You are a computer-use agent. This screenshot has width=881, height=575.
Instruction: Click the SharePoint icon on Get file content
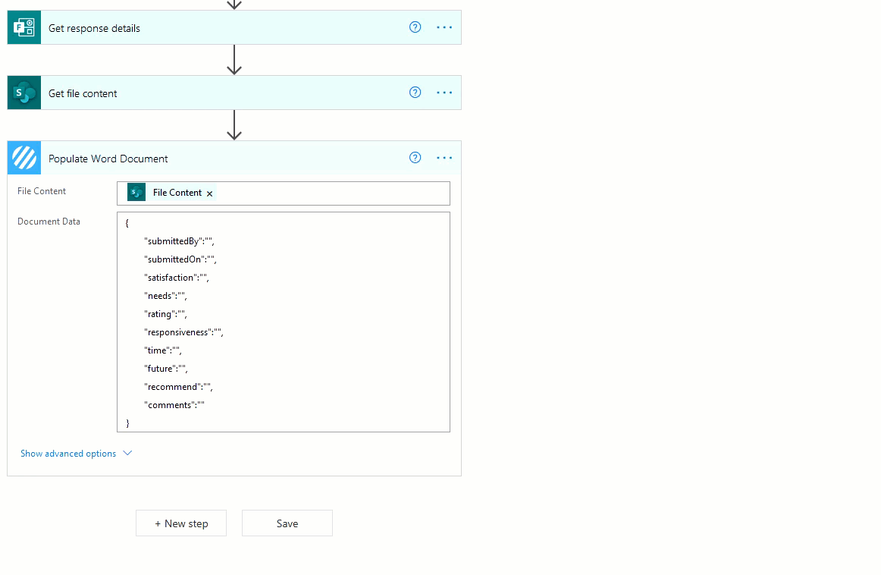(24, 93)
